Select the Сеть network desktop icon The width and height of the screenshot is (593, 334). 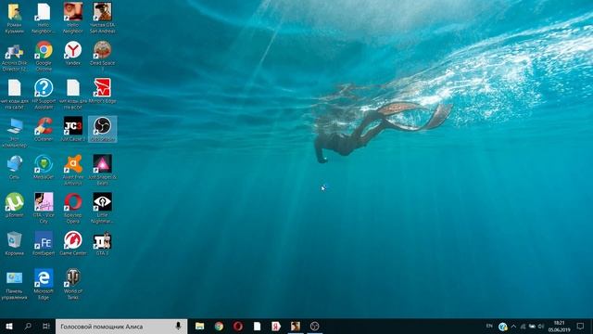15,167
